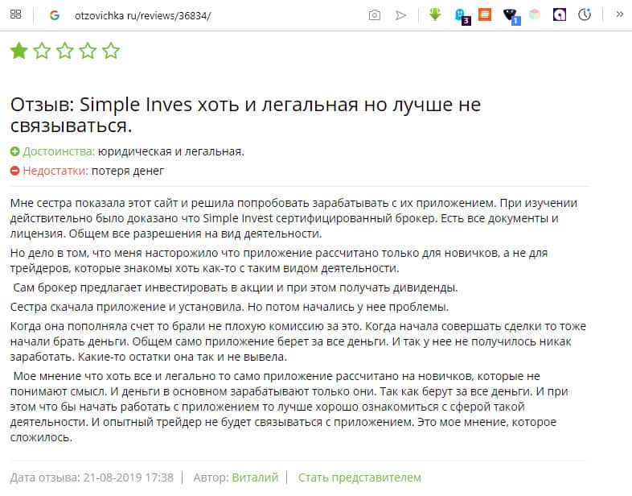This screenshot has width=632, height=496.
Task: Take a snapshot with the camera icon
Action: point(375,14)
